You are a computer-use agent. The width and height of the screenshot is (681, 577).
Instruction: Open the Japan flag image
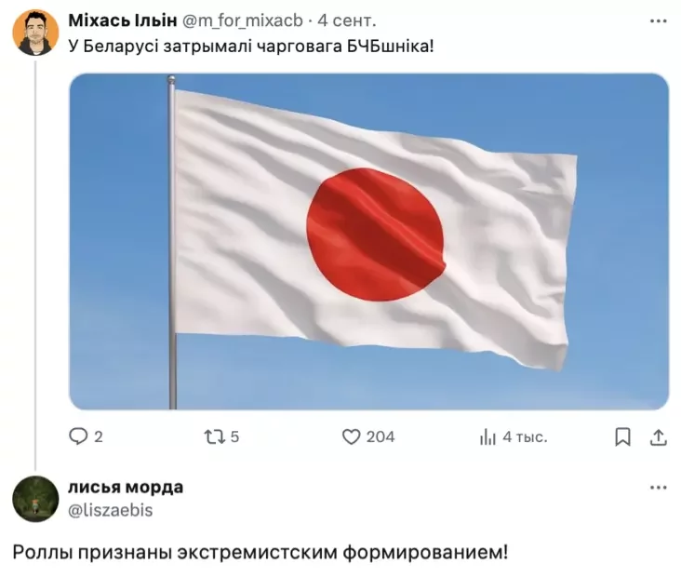(369, 242)
